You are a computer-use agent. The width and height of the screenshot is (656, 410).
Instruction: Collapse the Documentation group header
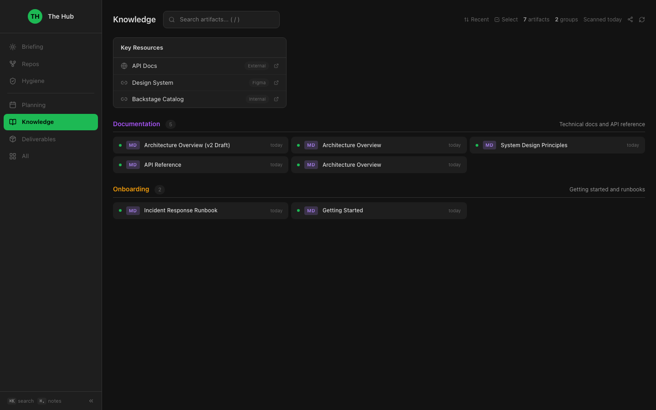[137, 124]
